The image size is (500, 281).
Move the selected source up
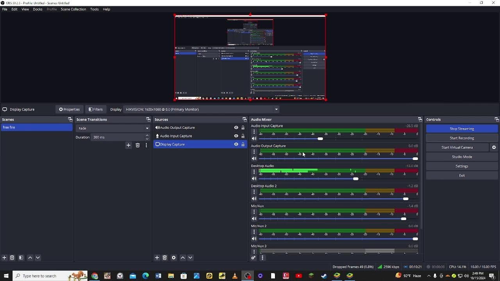click(183, 258)
